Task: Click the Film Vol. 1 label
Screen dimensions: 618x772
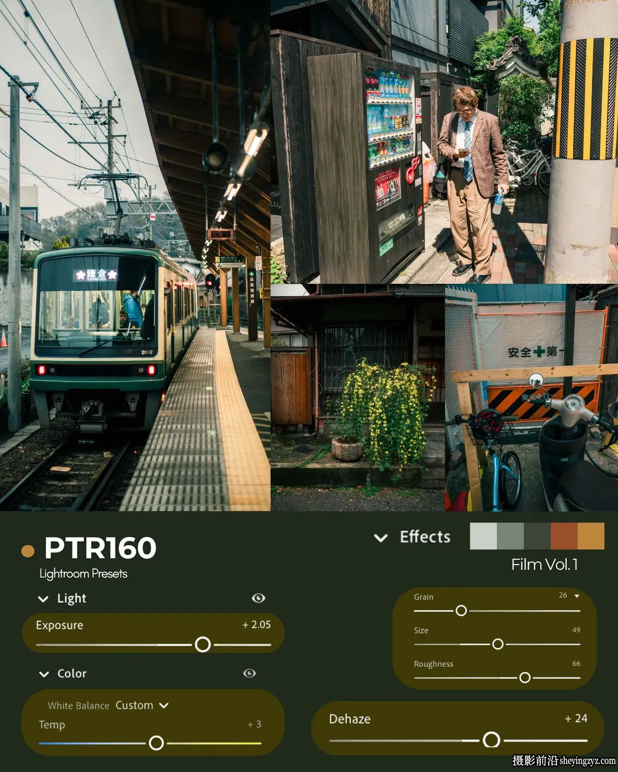Action: 545,565
